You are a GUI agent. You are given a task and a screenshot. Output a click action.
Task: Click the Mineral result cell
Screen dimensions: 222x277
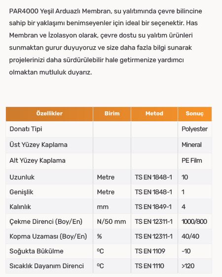191,145
